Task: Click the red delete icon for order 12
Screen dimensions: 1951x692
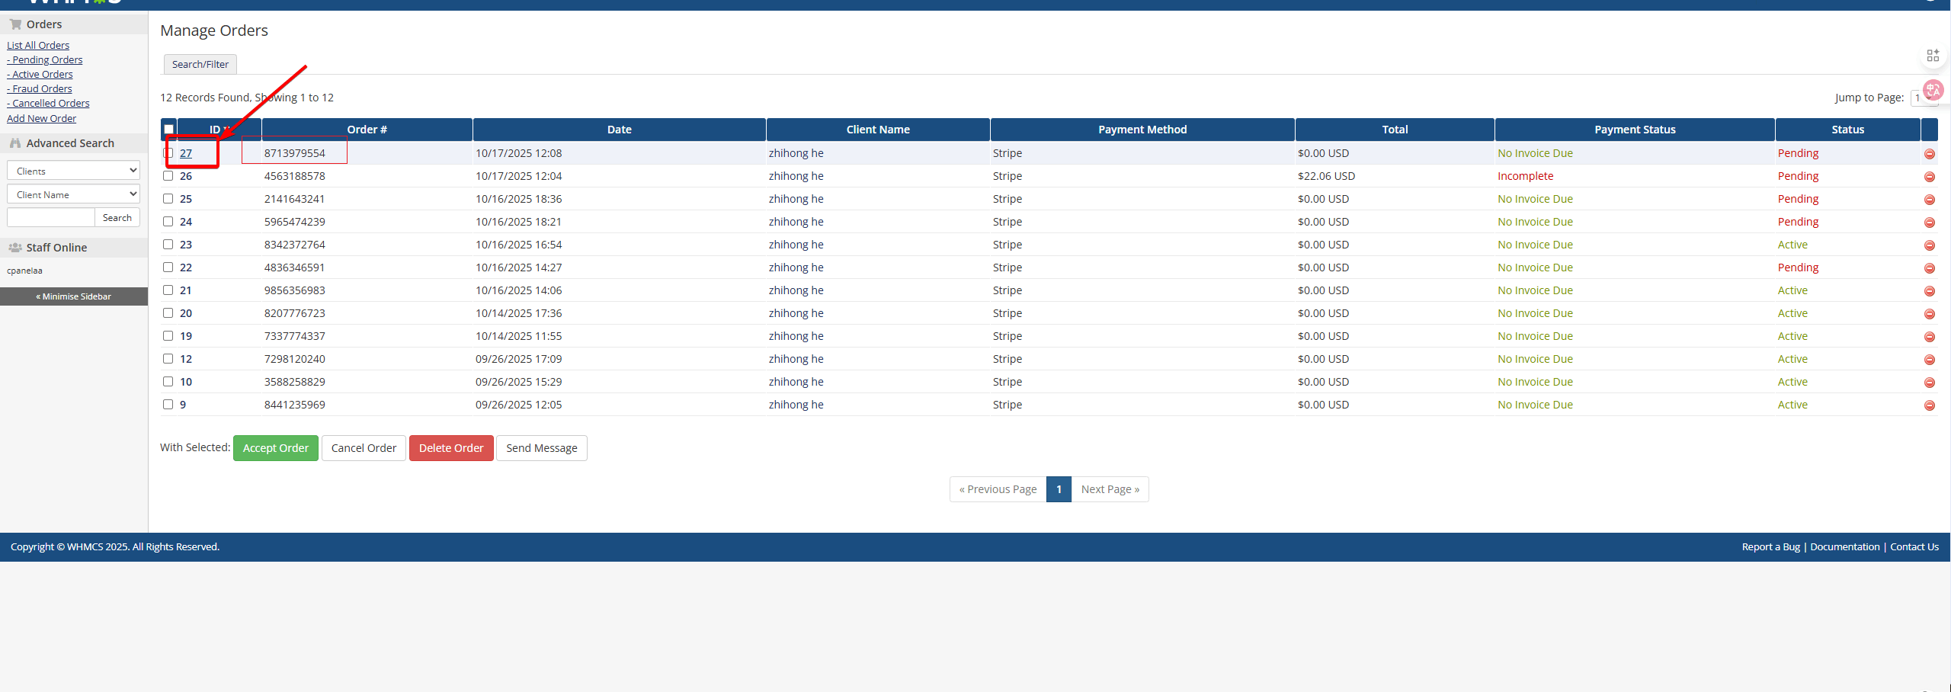Action: click(x=1929, y=360)
